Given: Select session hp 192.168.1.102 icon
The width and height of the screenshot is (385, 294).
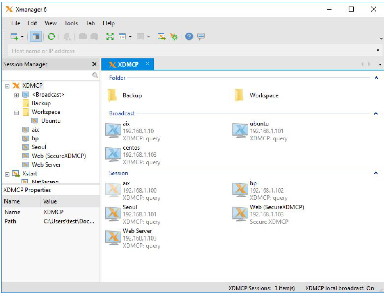Looking at the screenshot, I should (240, 190).
